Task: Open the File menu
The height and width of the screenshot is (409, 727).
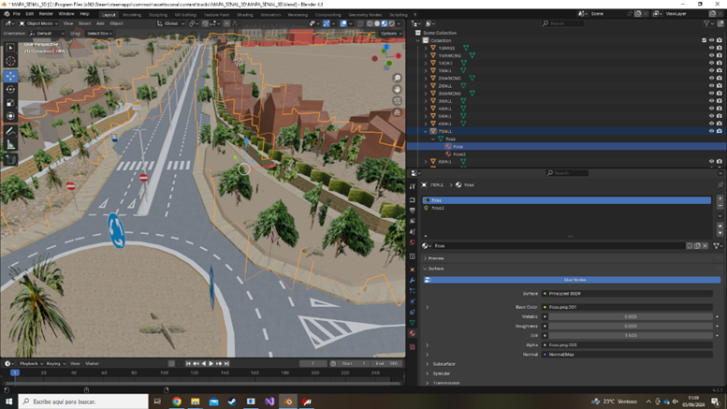Action: coord(17,14)
